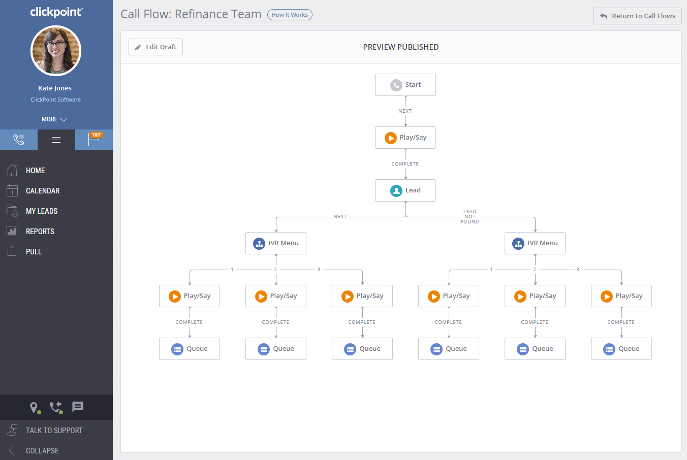Click the Edit Draft button
The height and width of the screenshot is (460, 687).
point(155,47)
